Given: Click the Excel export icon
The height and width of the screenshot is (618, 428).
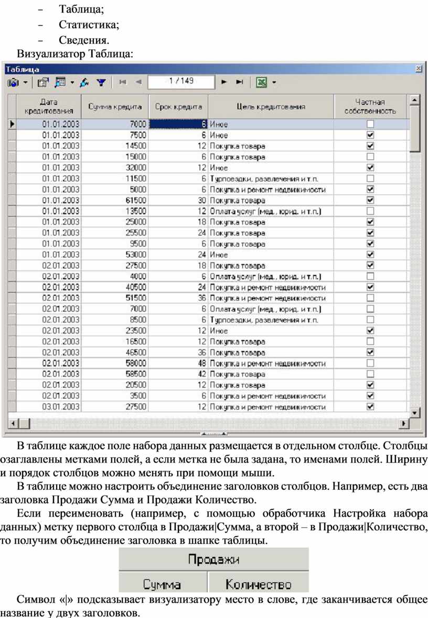Looking at the screenshot, I should (261, 82).
